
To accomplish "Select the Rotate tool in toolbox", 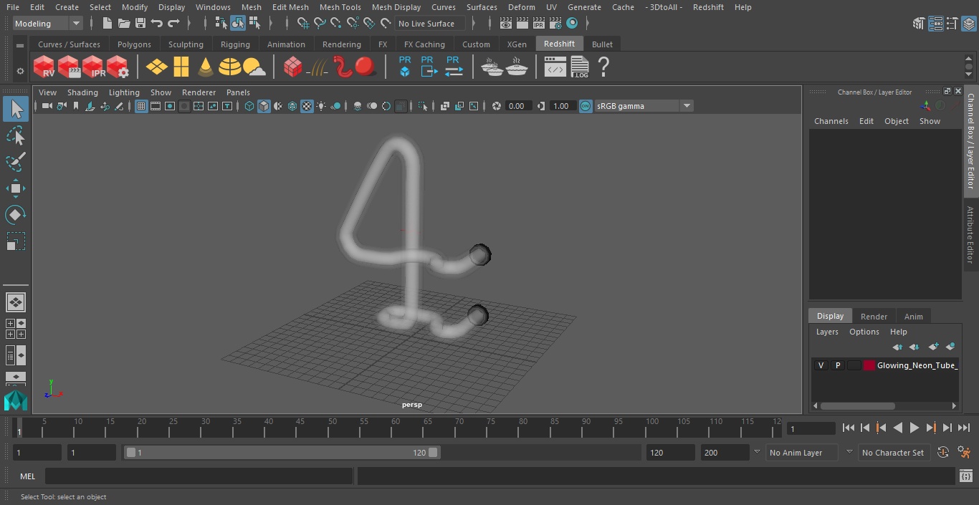I will coord(15,215).
